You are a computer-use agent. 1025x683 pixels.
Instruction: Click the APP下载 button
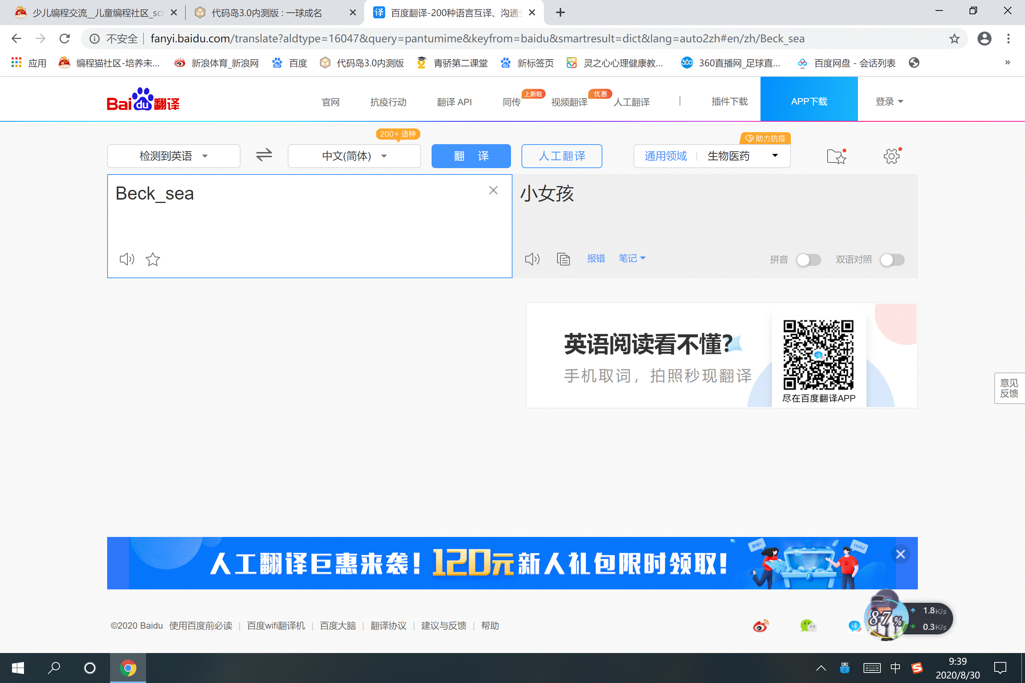pos(809,99)
